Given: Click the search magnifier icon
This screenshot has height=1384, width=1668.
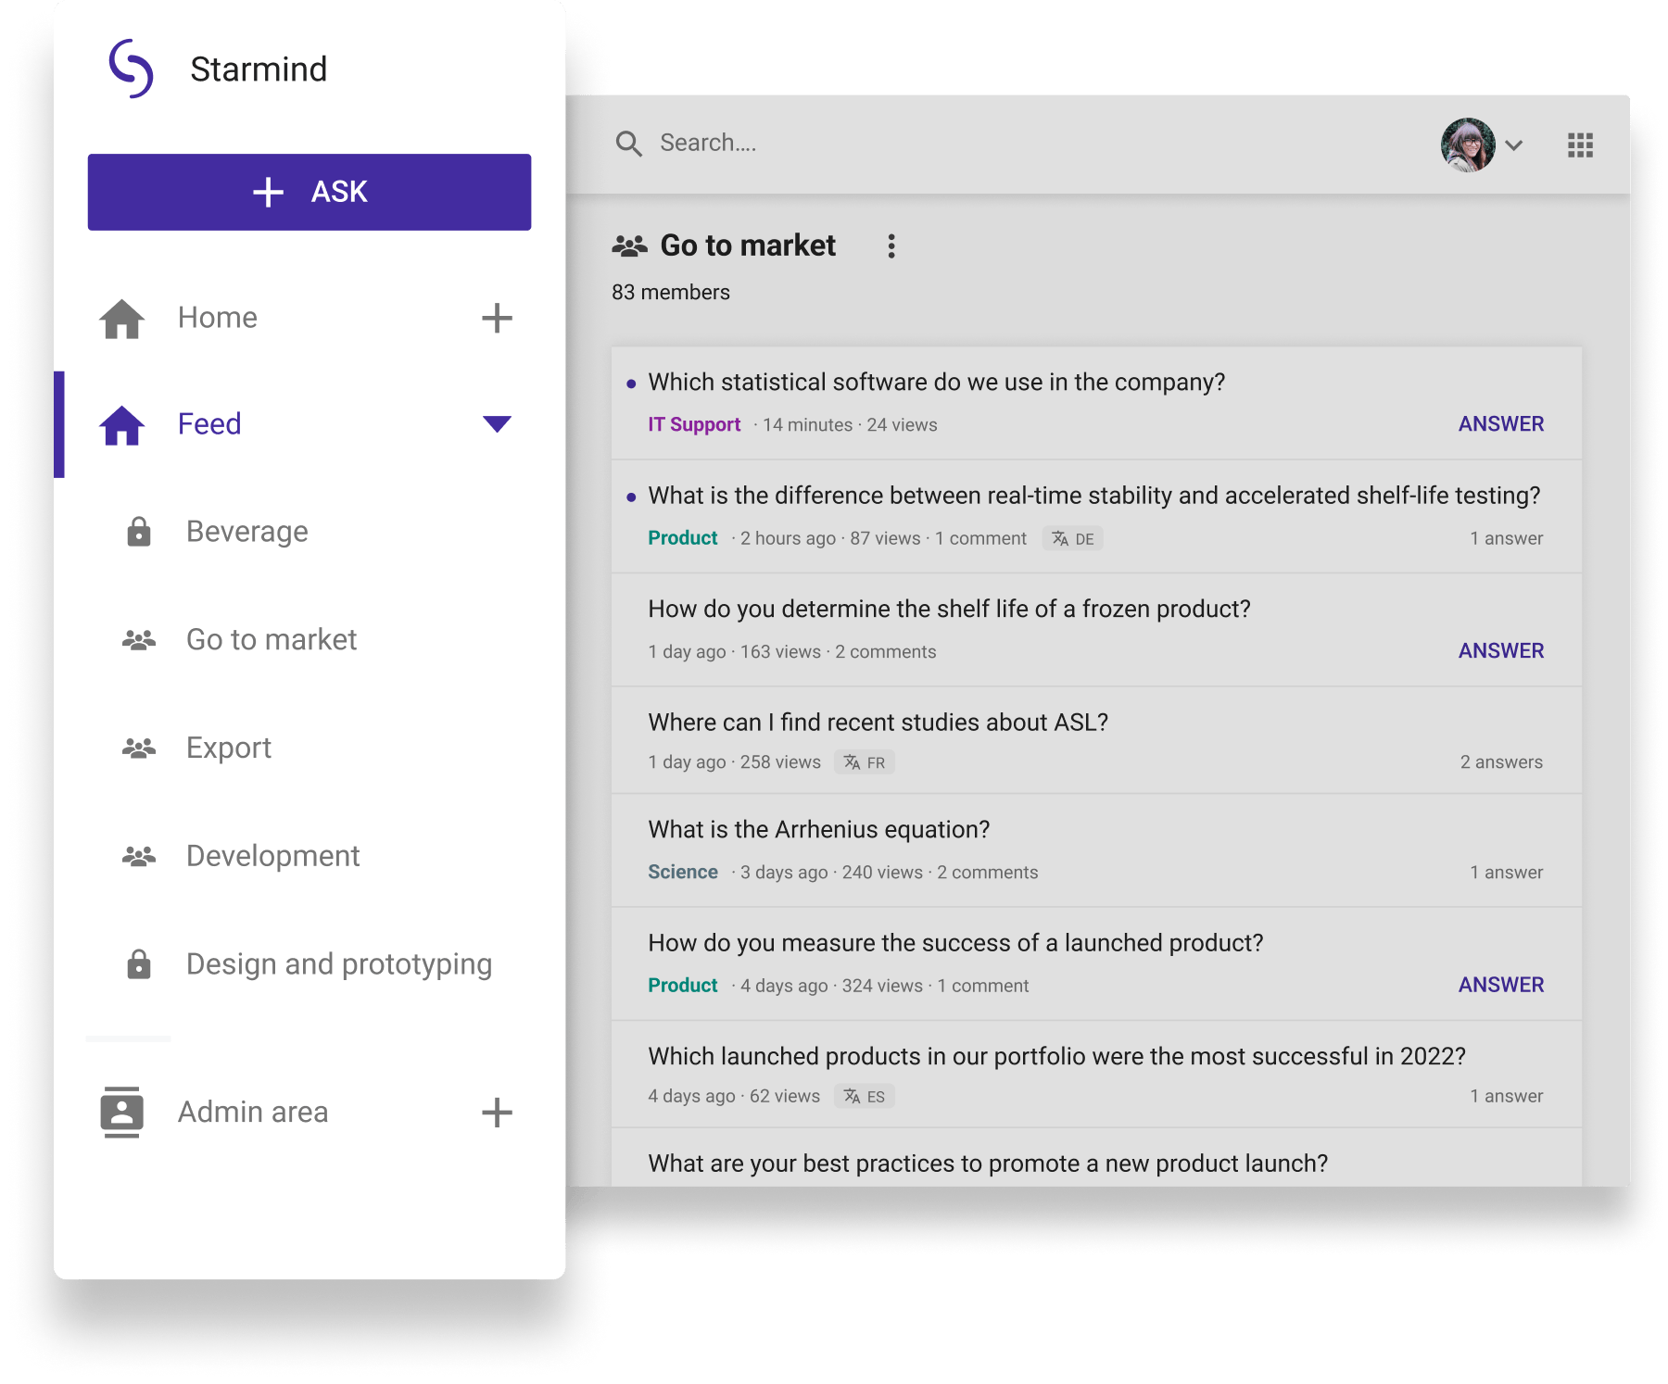Looking at the screenshot, I should point(628,144).
